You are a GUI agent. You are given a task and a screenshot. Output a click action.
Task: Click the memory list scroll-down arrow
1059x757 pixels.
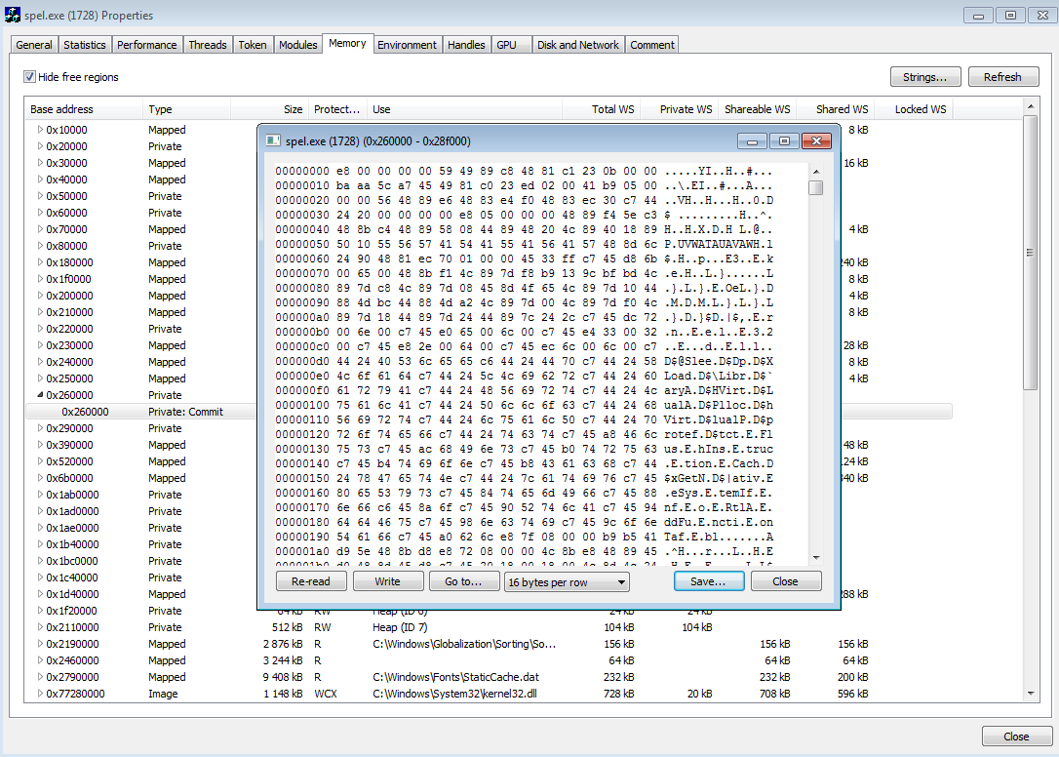click(x=1030, y=694)
